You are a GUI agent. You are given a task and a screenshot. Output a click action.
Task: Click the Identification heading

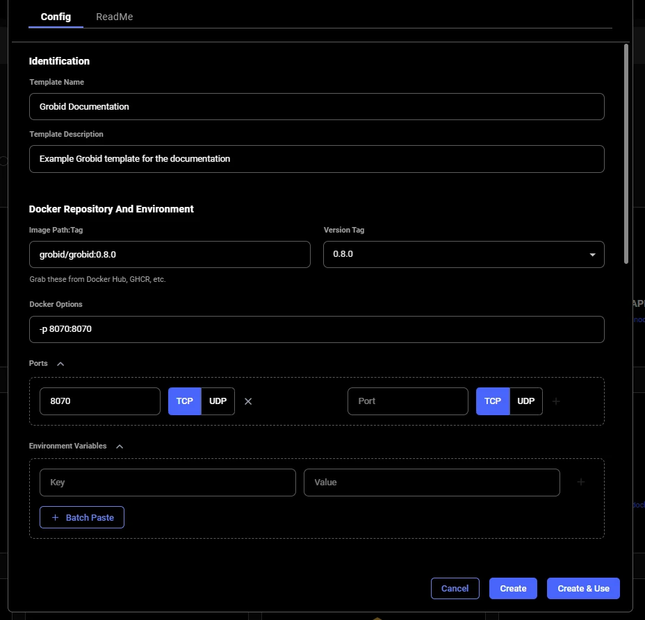pyautogui.click(x=59, y=61)
